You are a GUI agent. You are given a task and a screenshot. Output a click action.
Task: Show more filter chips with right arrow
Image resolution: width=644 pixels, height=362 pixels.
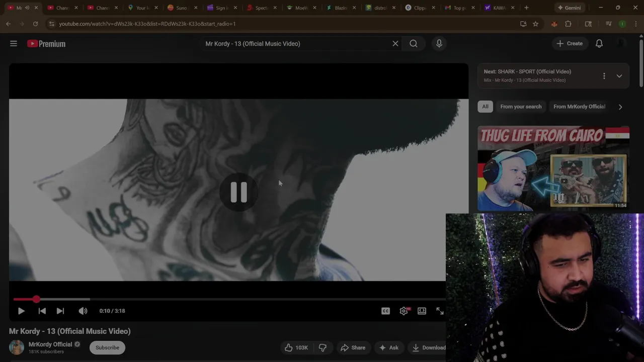(620, 107)
